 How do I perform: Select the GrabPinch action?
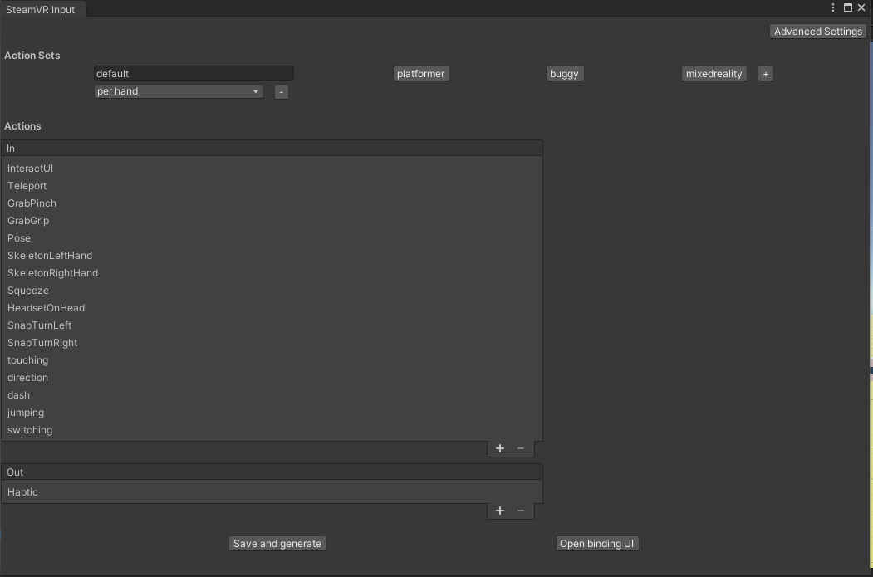click(x=272, y=203)
